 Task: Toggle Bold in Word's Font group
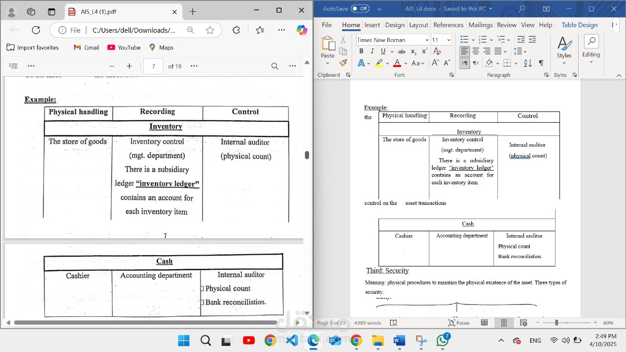[361, 51]
